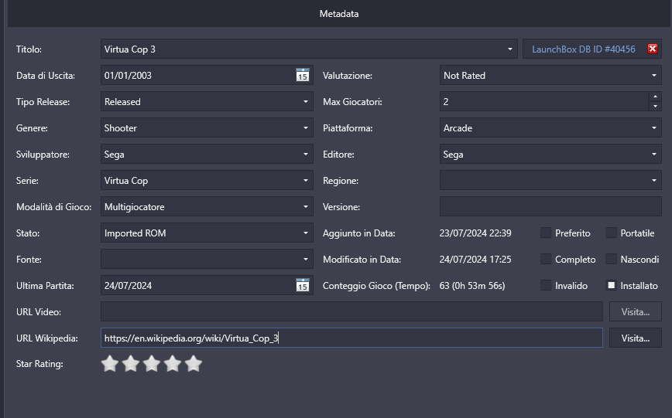This screenshot has height=418, width=672.
Task: Tick the Portatile checkbox
Action: click(x=611, y=233)
